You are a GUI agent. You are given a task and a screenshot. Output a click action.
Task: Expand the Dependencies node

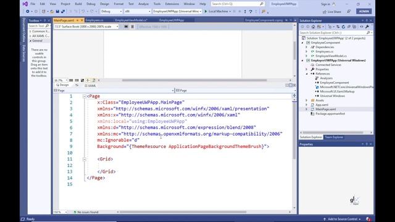coord(307,47)
